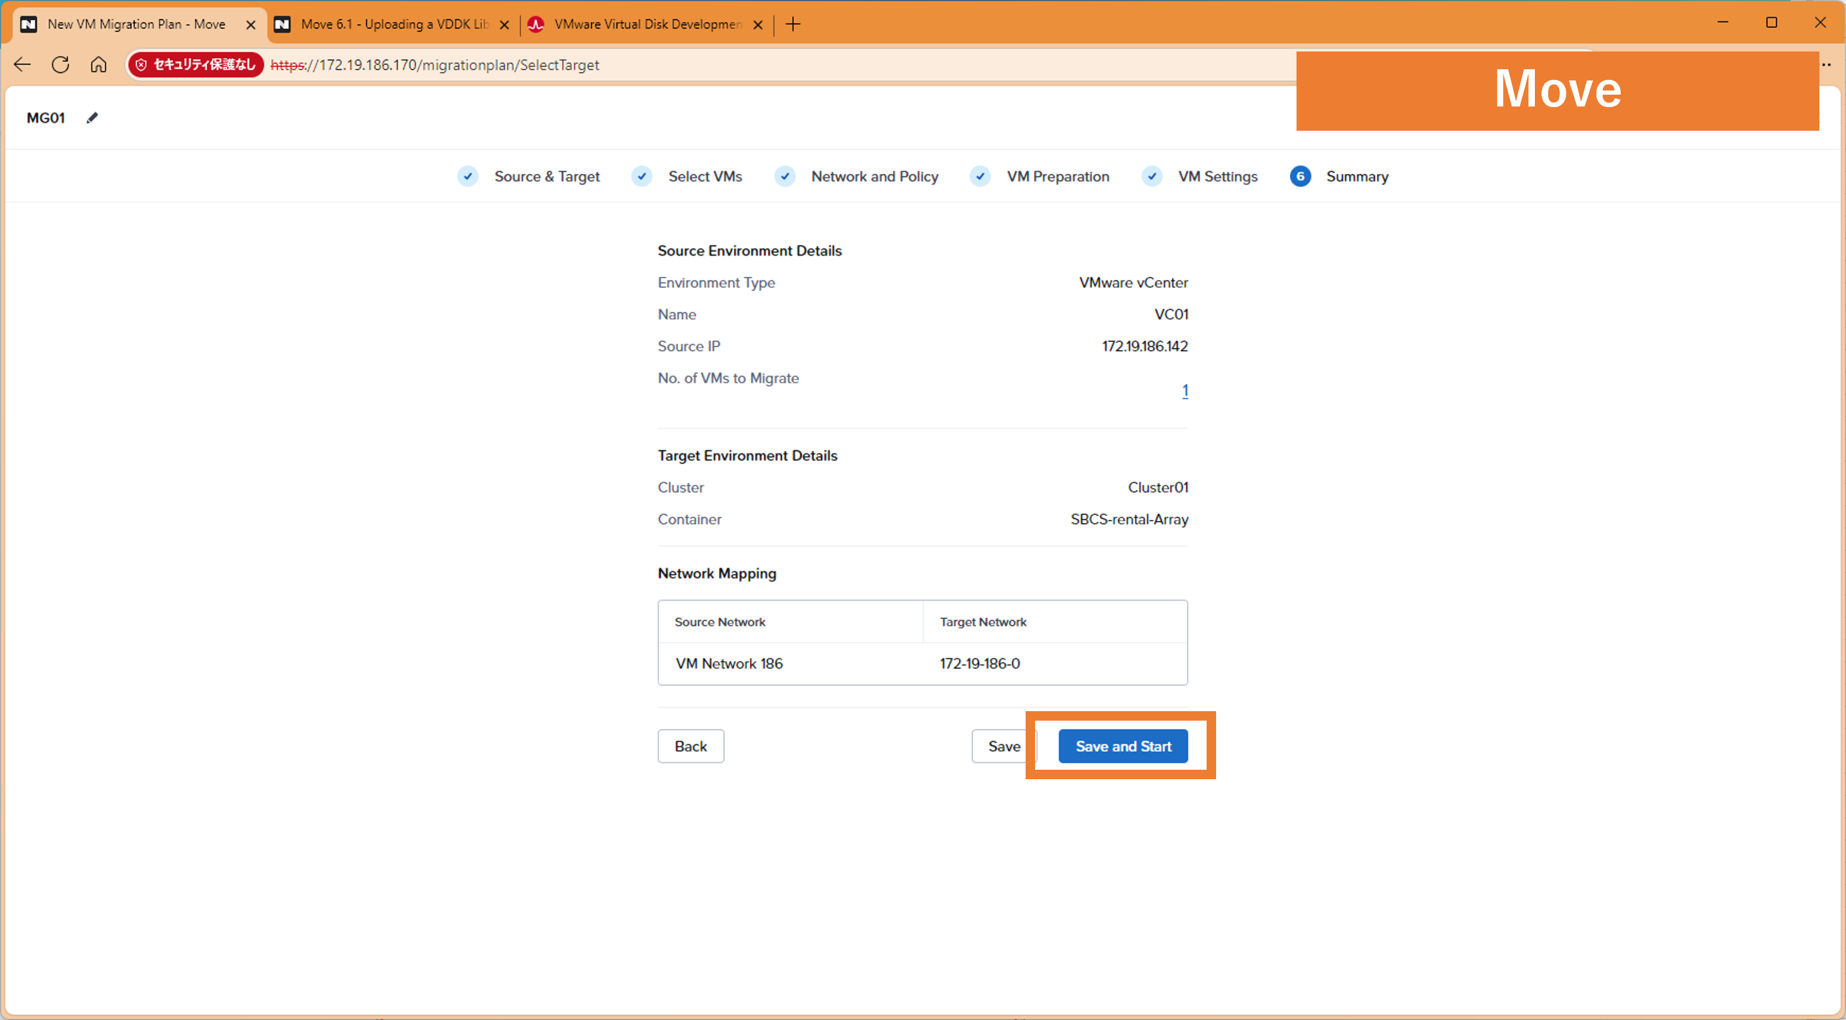The image size is (1846, 1020).
Task: Click the source IP 172.19.186.142 value
Action: click(x=1145, y=346)
